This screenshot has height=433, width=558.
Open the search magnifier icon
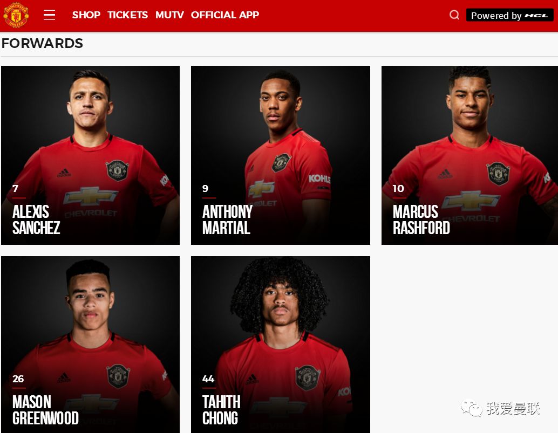coord(454,15)
